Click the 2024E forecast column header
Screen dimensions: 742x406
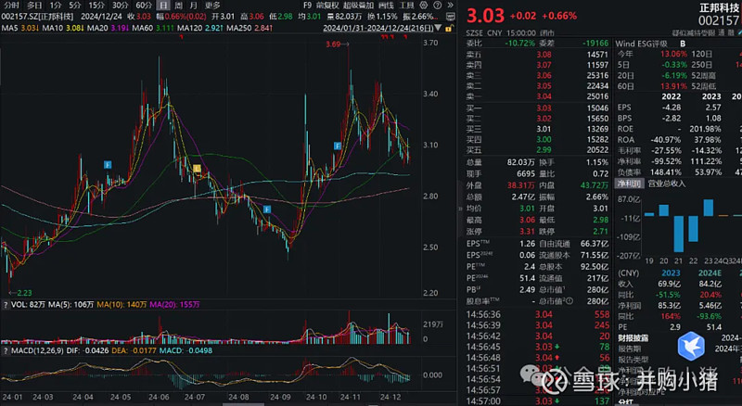710,273
